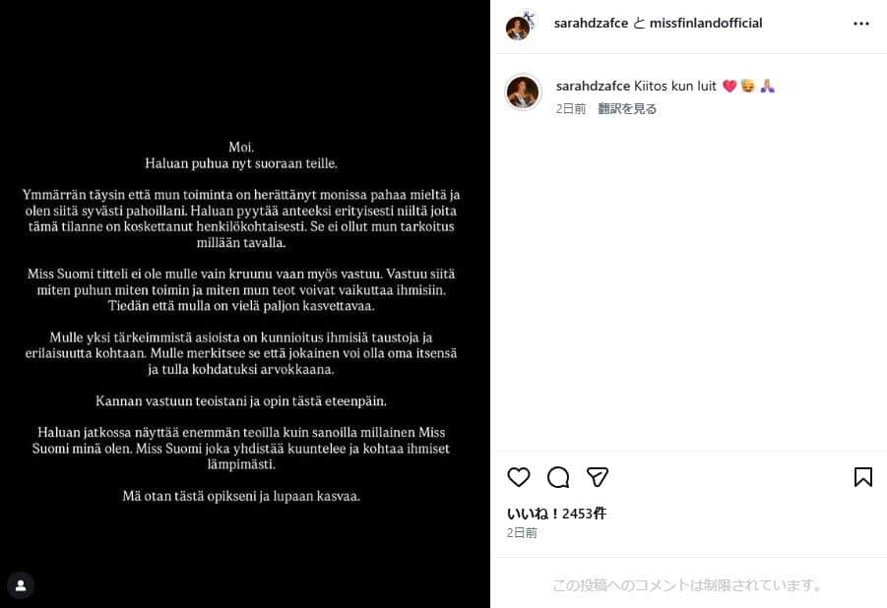887x608 pixels.
Task: Click the 2日前 timestamp under the caption
Action: pos(570,108)
